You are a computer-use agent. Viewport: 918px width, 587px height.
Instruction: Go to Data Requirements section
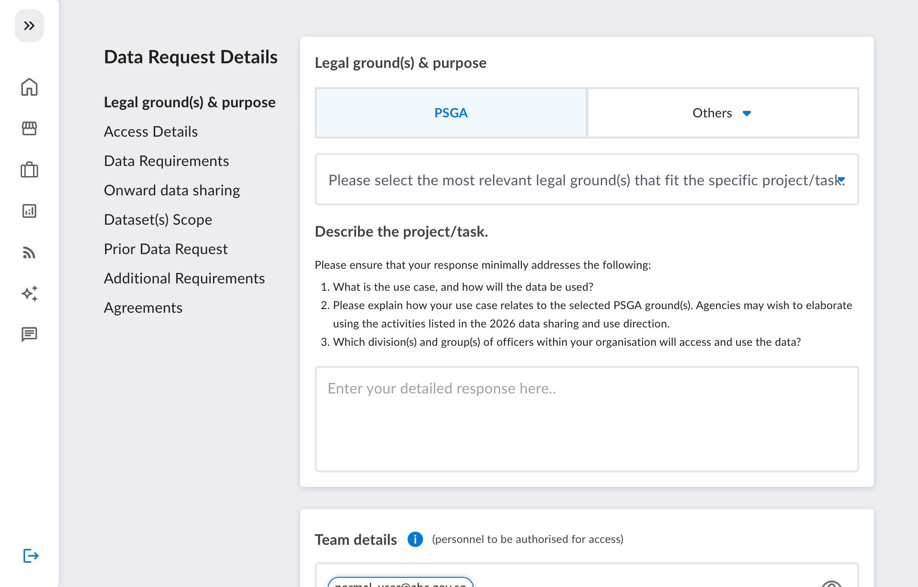(166, 161)
